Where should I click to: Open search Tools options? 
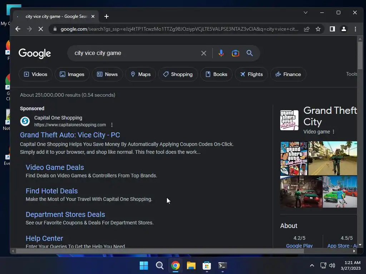click(x=351, y=74)
